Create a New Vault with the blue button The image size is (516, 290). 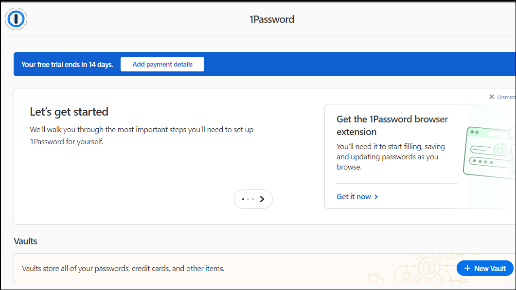(x=485, y=268)
